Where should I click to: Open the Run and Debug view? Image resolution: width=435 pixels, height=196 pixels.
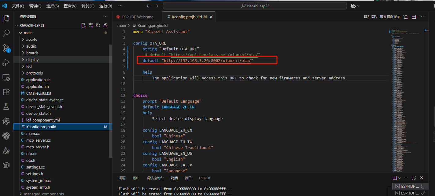[x=6, y=63]
